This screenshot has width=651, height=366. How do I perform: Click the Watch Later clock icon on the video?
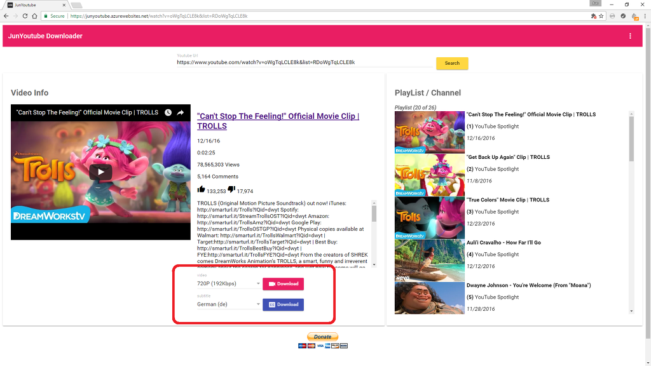point(168,112)
